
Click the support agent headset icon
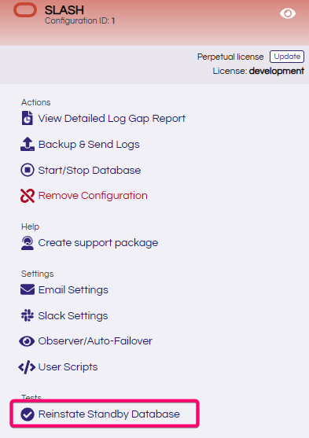pyautogui.click(x=28, y=243)
